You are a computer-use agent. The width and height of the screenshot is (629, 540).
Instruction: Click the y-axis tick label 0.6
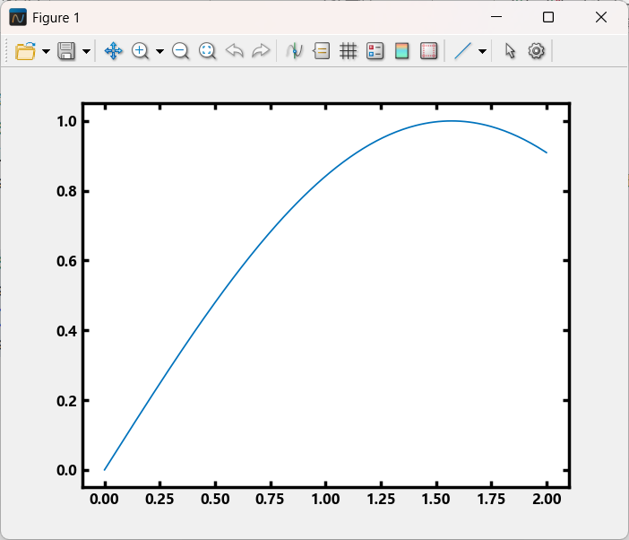66,261
